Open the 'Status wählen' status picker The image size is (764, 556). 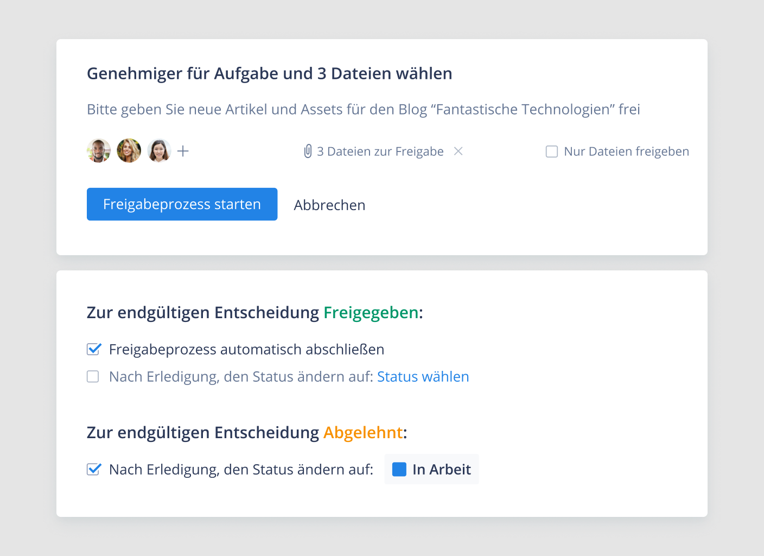tap(423, 376)
